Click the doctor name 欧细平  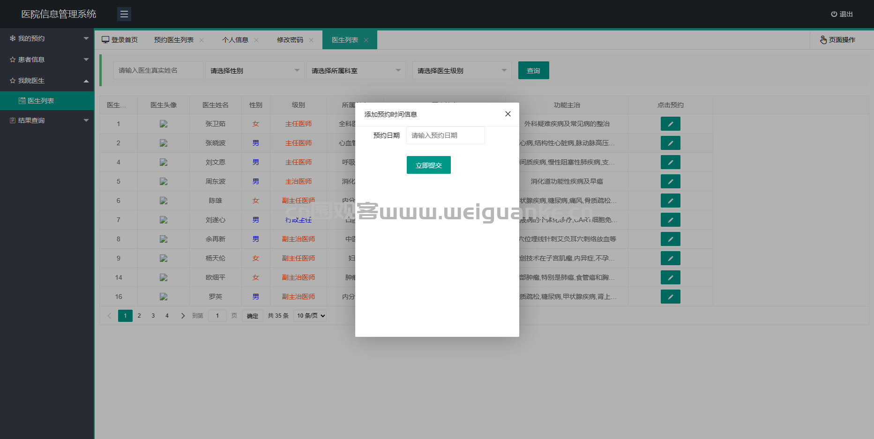point(216,277)
